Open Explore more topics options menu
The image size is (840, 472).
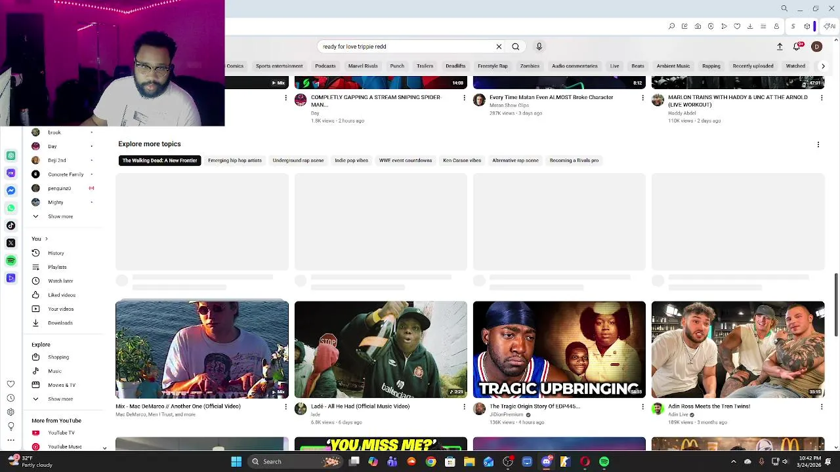818,144
